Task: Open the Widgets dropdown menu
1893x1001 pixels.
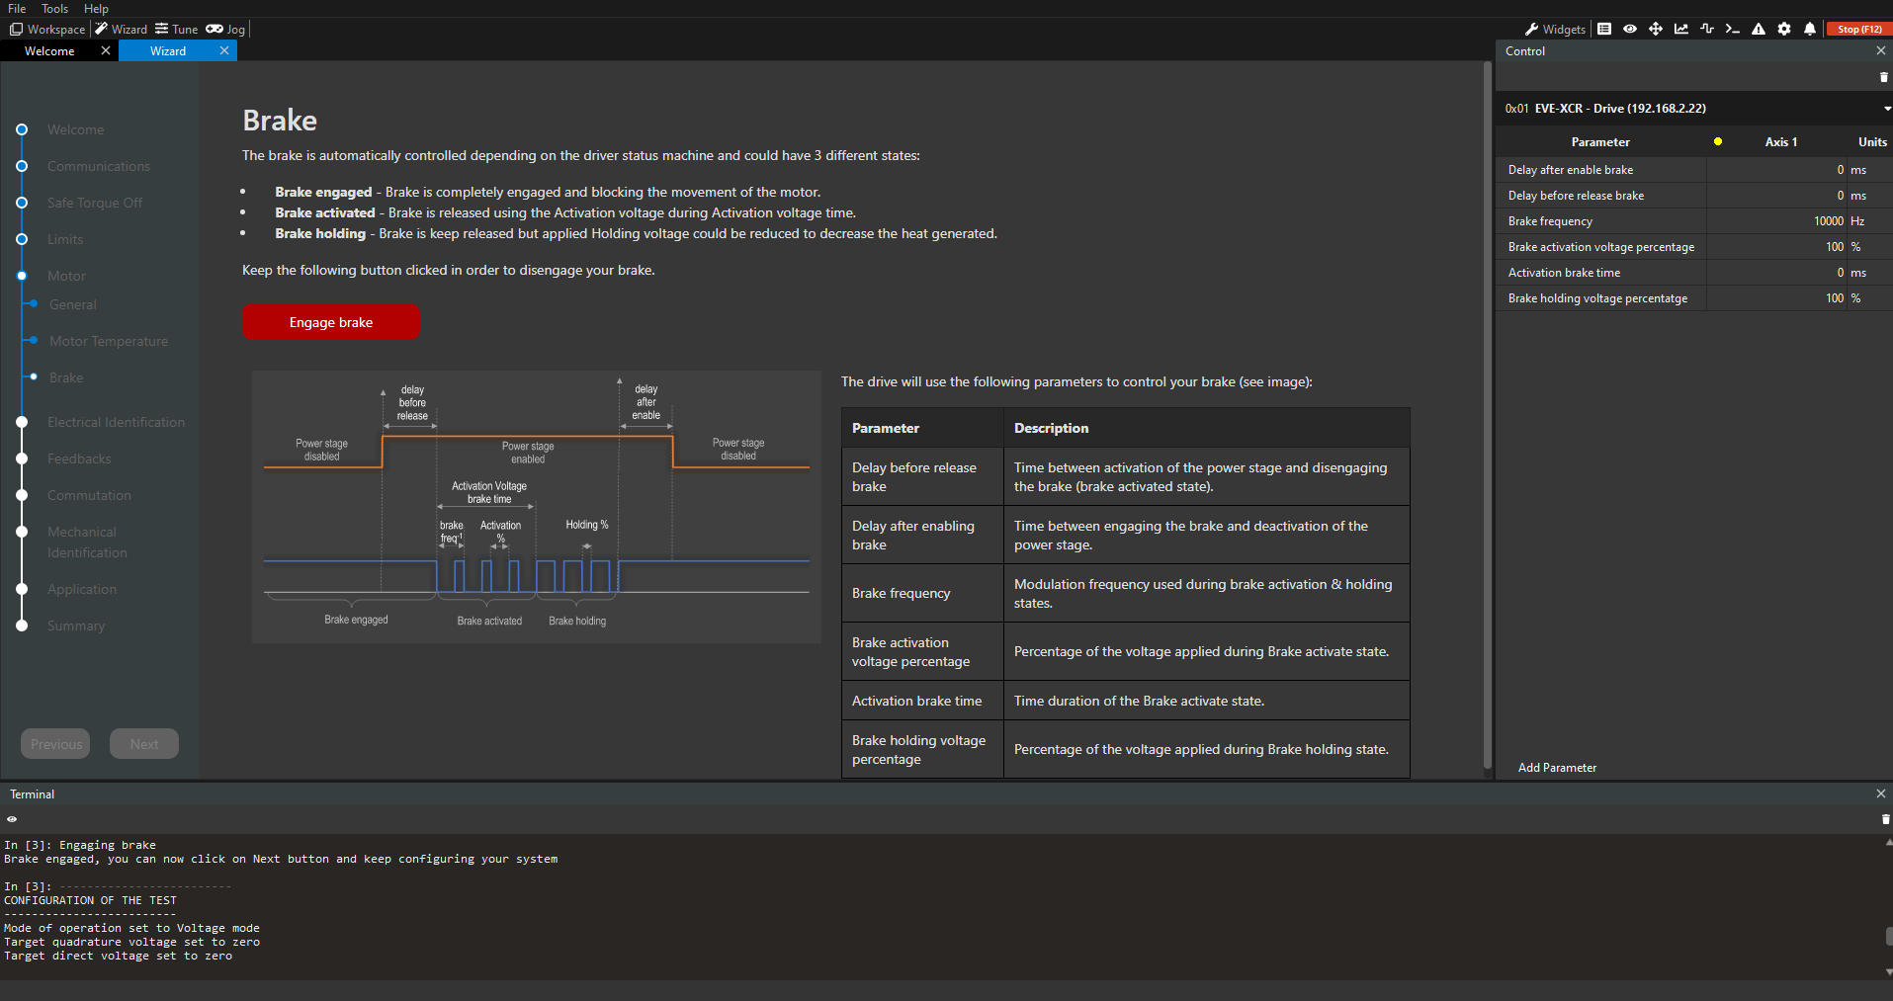Action: (x=1555, y=29)
